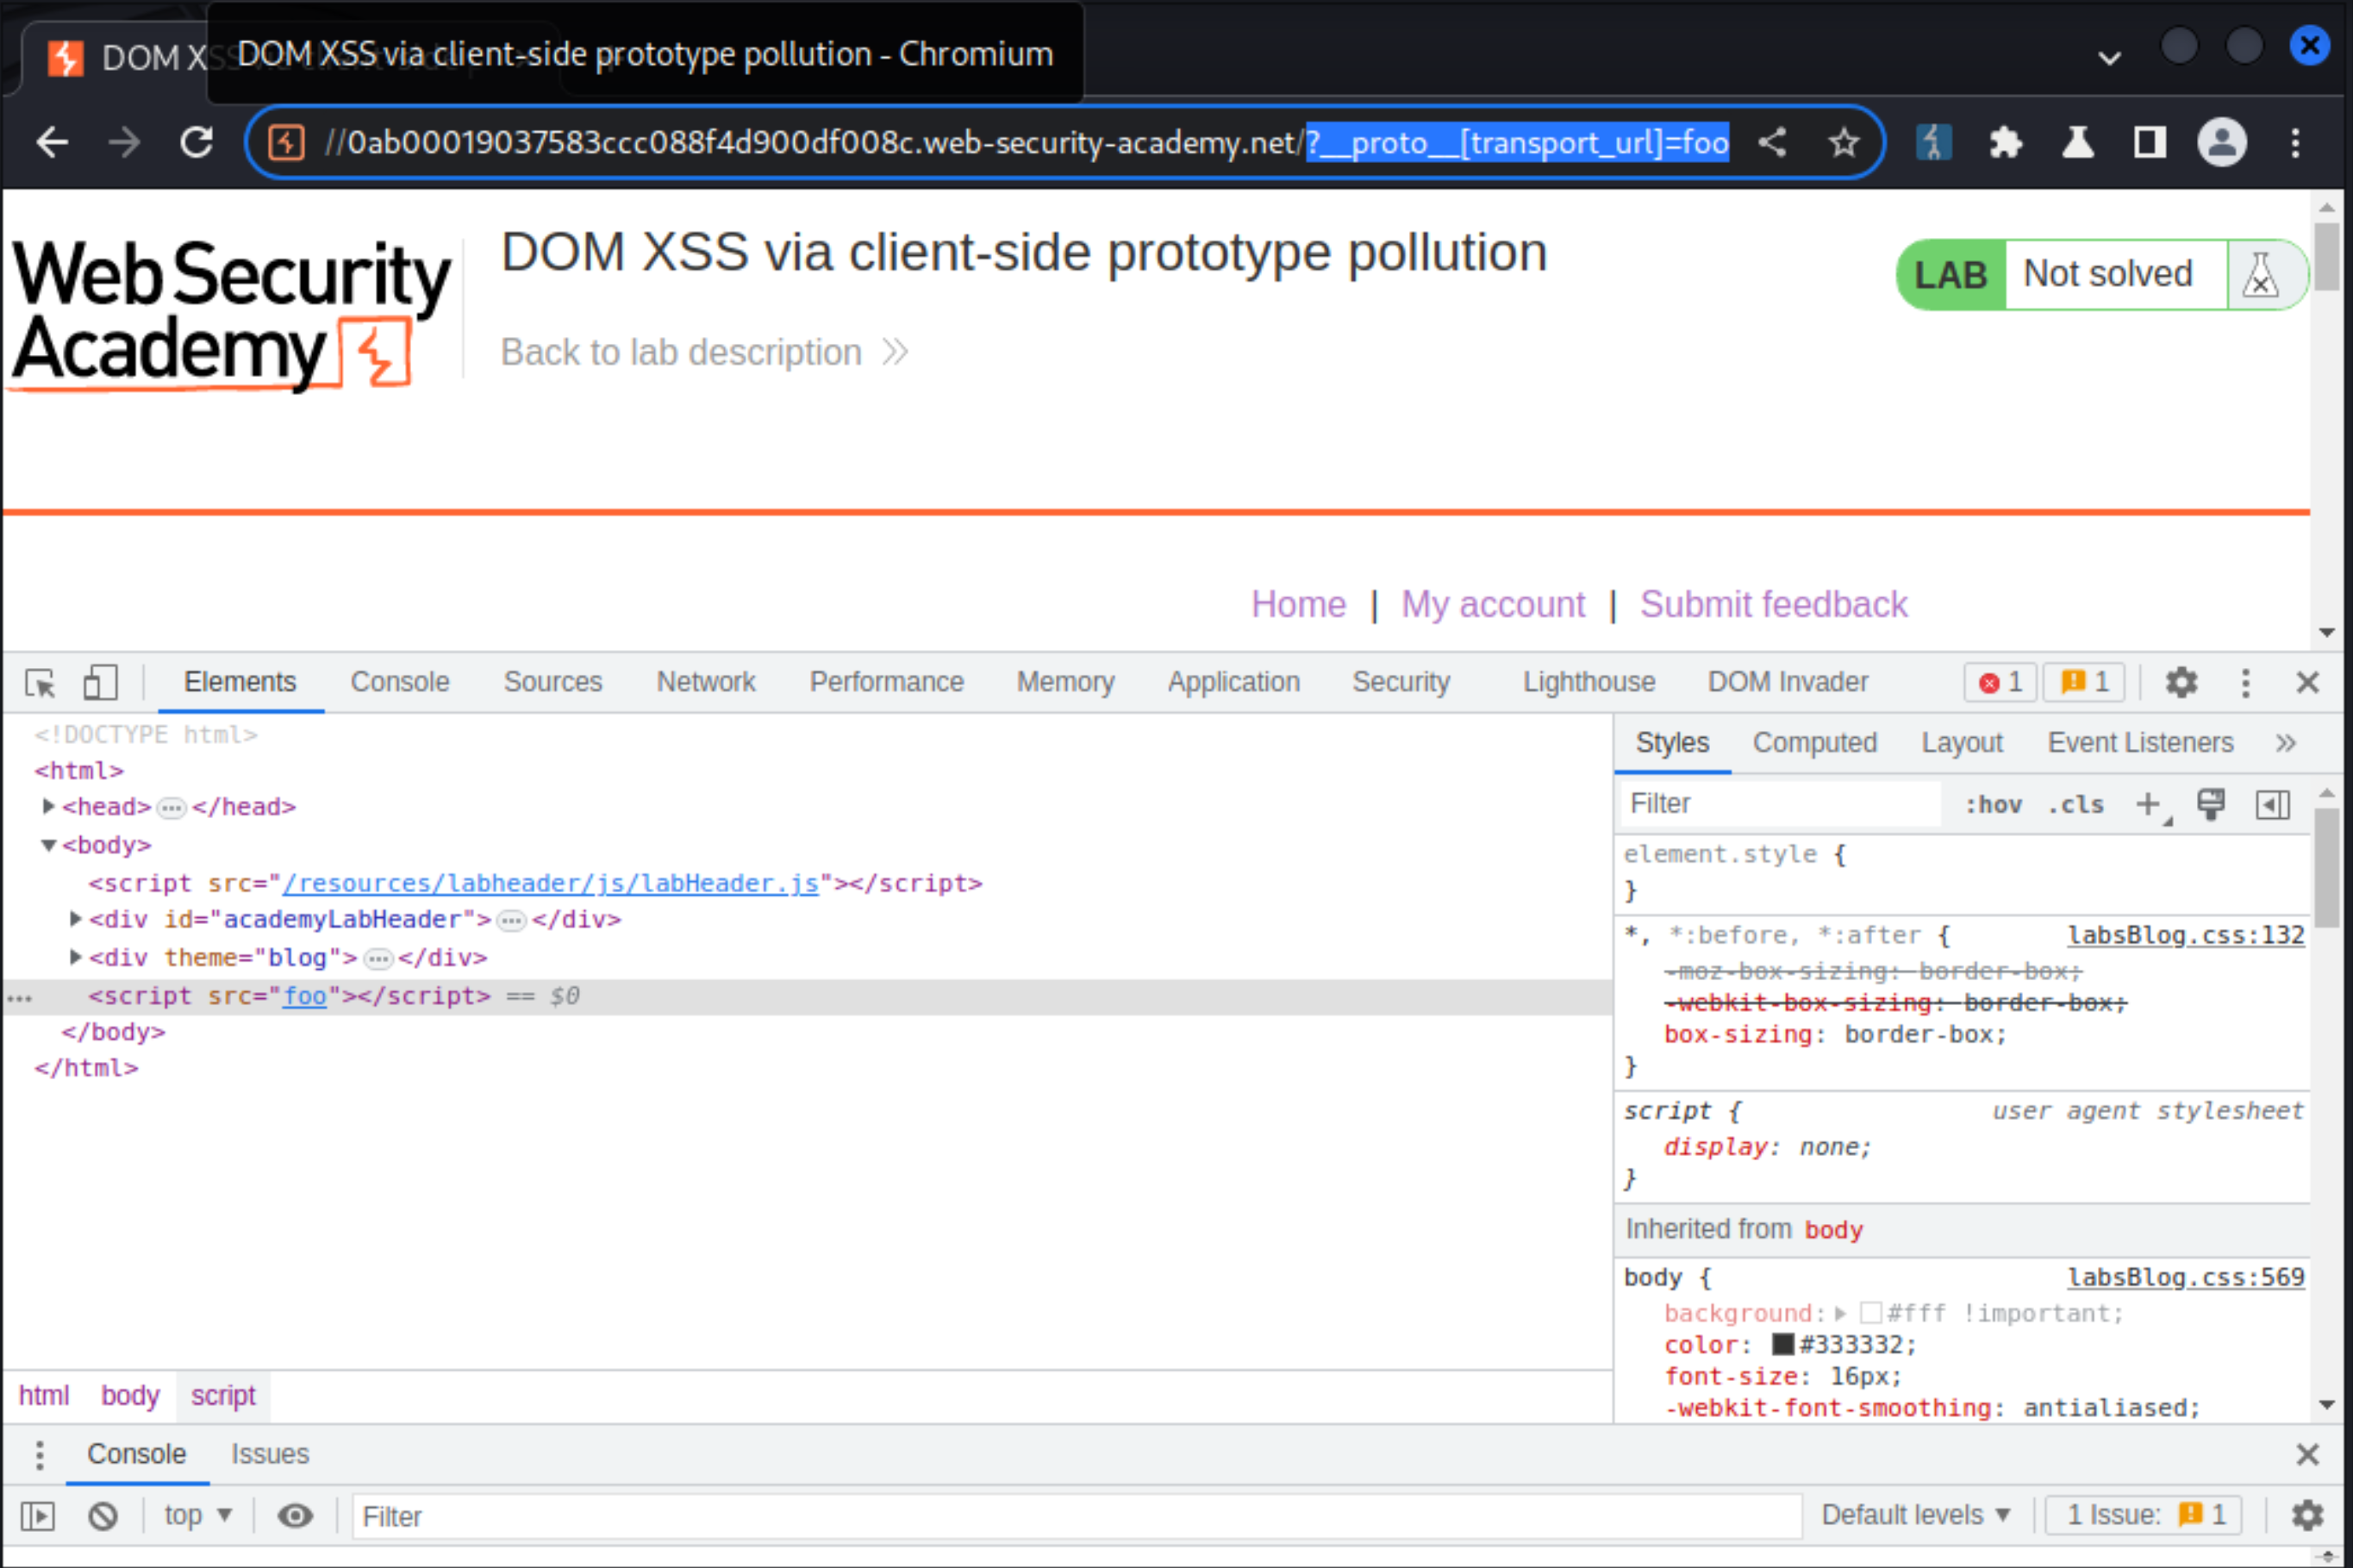Toggle the computed styles sidebar icon
The width and height of the screenshot is (2353, 1568).
point(2273,804)
